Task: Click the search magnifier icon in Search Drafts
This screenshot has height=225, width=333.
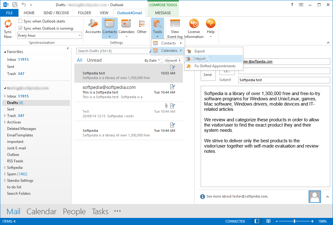Action: (x=150, y=51)
